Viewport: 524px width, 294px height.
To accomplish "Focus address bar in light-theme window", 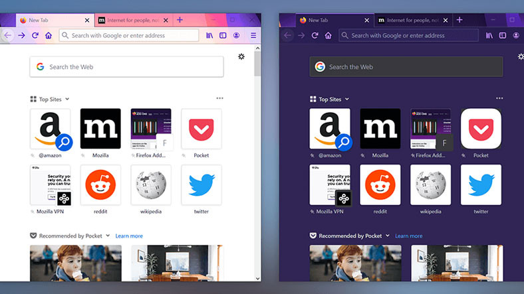I will coord(128,35).
